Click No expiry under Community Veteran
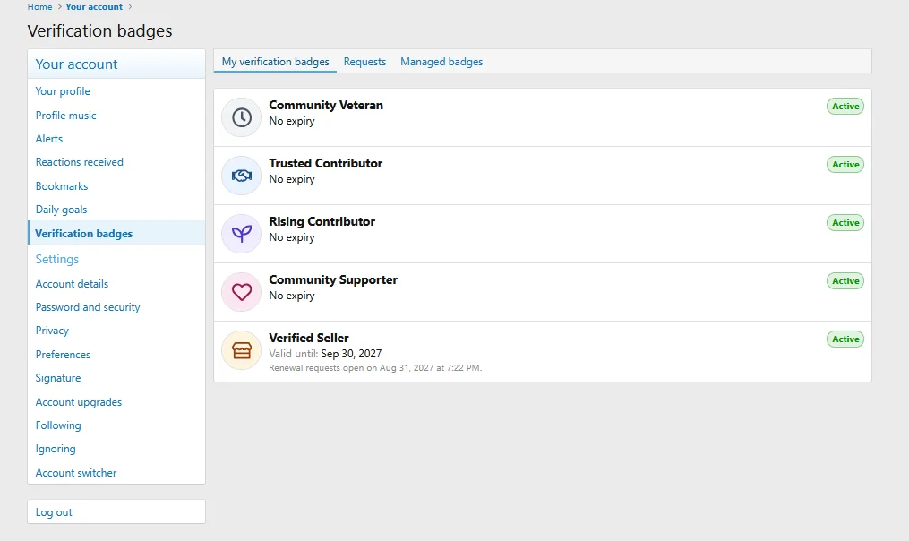The width and height of the screenshot is (909, 541). coord(292,121)
